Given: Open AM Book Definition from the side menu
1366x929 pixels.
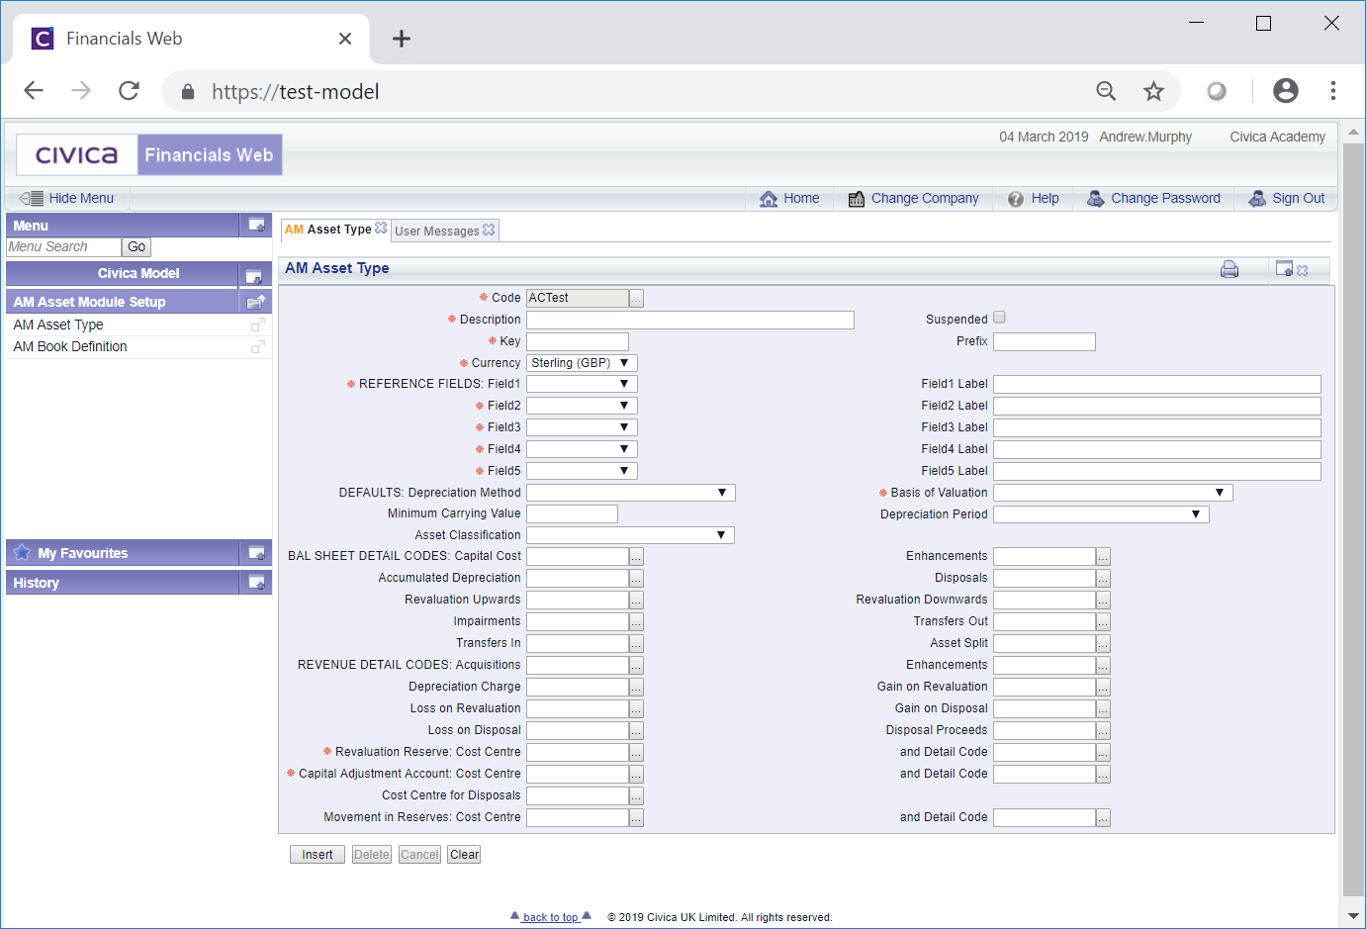Looking at the screenshot, I should pos(70,347).
